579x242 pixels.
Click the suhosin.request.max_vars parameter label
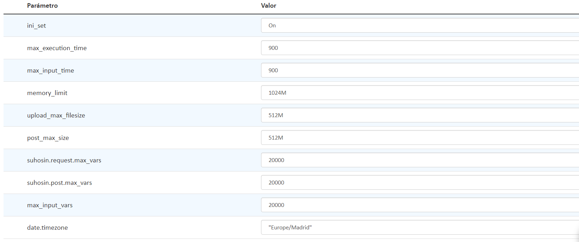[x=64, y=160]
